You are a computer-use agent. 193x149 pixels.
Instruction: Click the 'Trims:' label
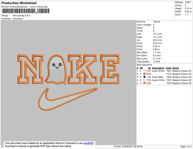[140, 31]
